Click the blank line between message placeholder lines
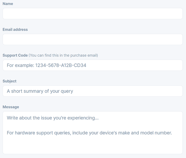Image resolution: width=186 pixels, height=158 pixels. [93, 125]
